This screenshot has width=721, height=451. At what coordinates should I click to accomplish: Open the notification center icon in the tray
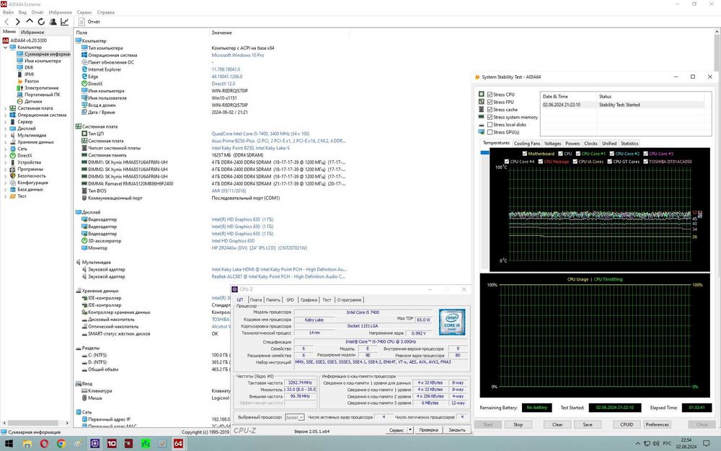[x=707, y=444]
